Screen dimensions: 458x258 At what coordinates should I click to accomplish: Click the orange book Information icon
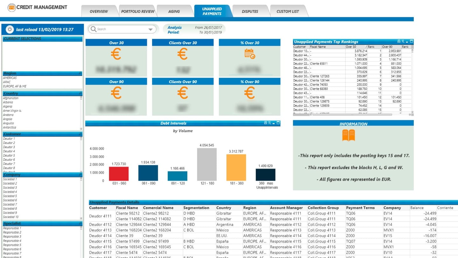click(x=349, y=135)
